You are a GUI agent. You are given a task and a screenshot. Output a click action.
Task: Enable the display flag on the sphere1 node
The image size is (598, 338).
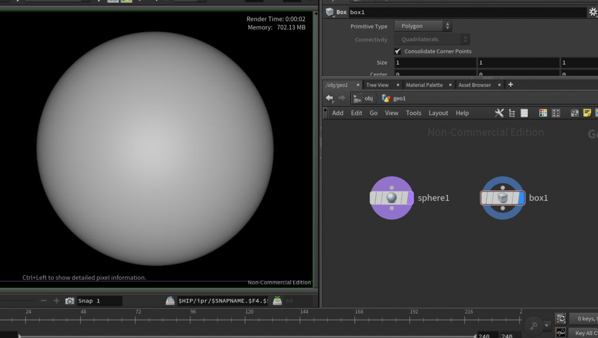pyautogui.click(x=409, y=198)
